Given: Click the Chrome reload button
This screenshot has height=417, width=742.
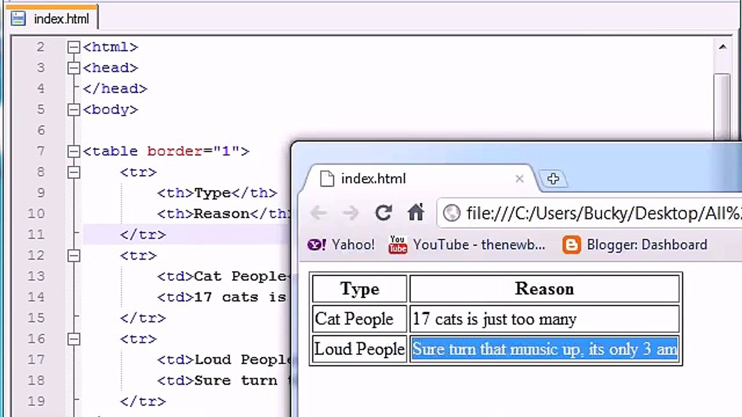Looking at the screenshot, I should (x=383, y=213).
